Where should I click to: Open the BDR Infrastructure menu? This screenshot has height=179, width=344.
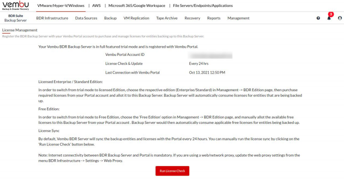52,18
